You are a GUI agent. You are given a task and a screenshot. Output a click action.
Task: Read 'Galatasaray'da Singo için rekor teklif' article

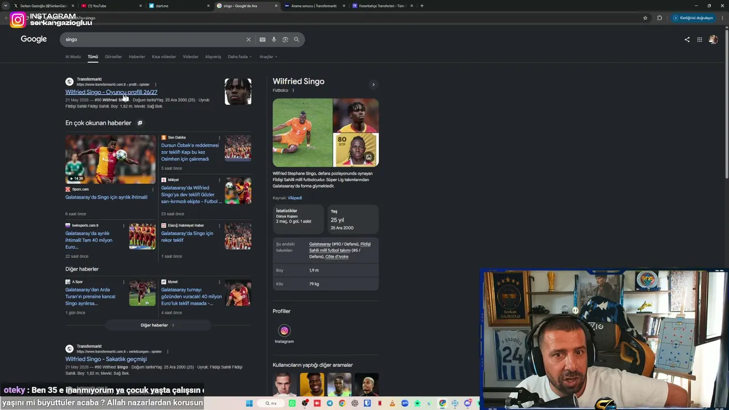(x=187, y=236)
